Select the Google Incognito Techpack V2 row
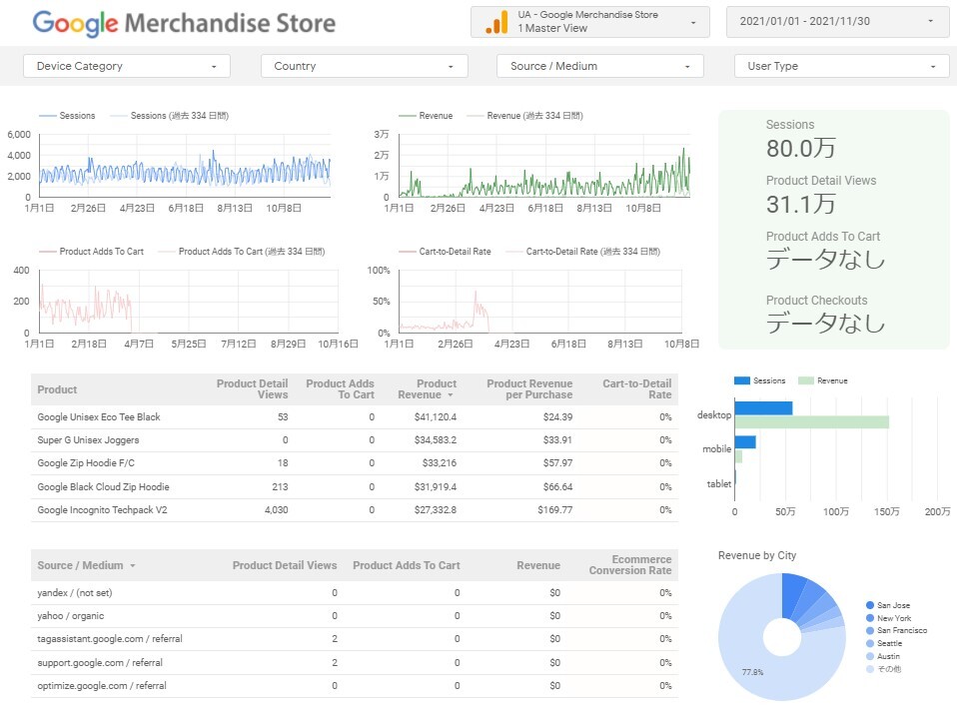 coord(102,510)
